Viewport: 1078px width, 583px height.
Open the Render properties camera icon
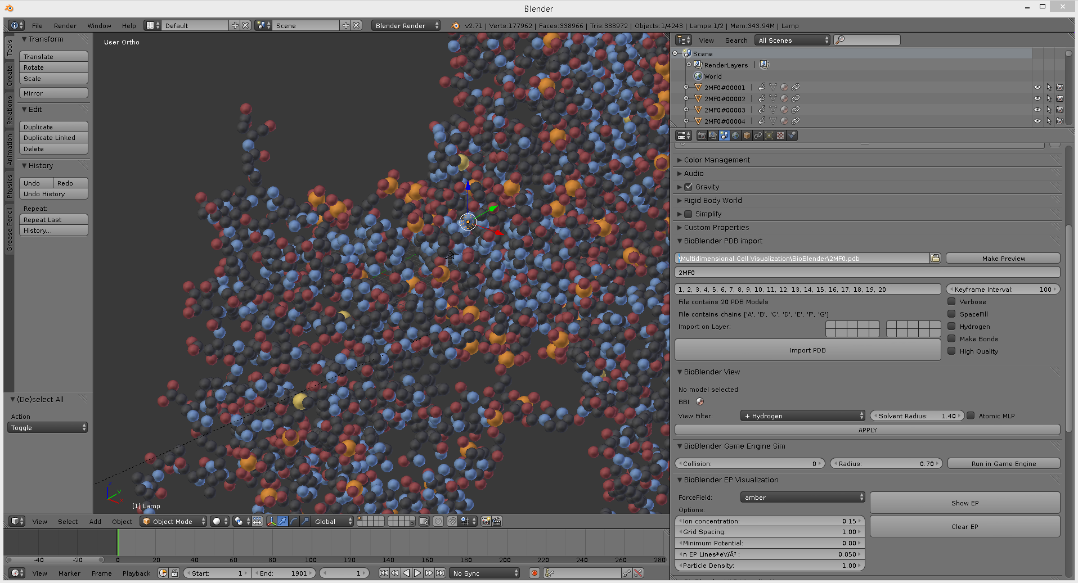point(702,135)
